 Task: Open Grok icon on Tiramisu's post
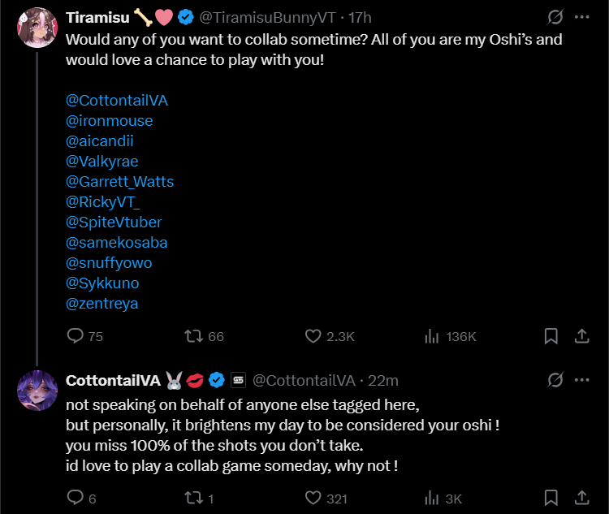(x=556, y=17)
